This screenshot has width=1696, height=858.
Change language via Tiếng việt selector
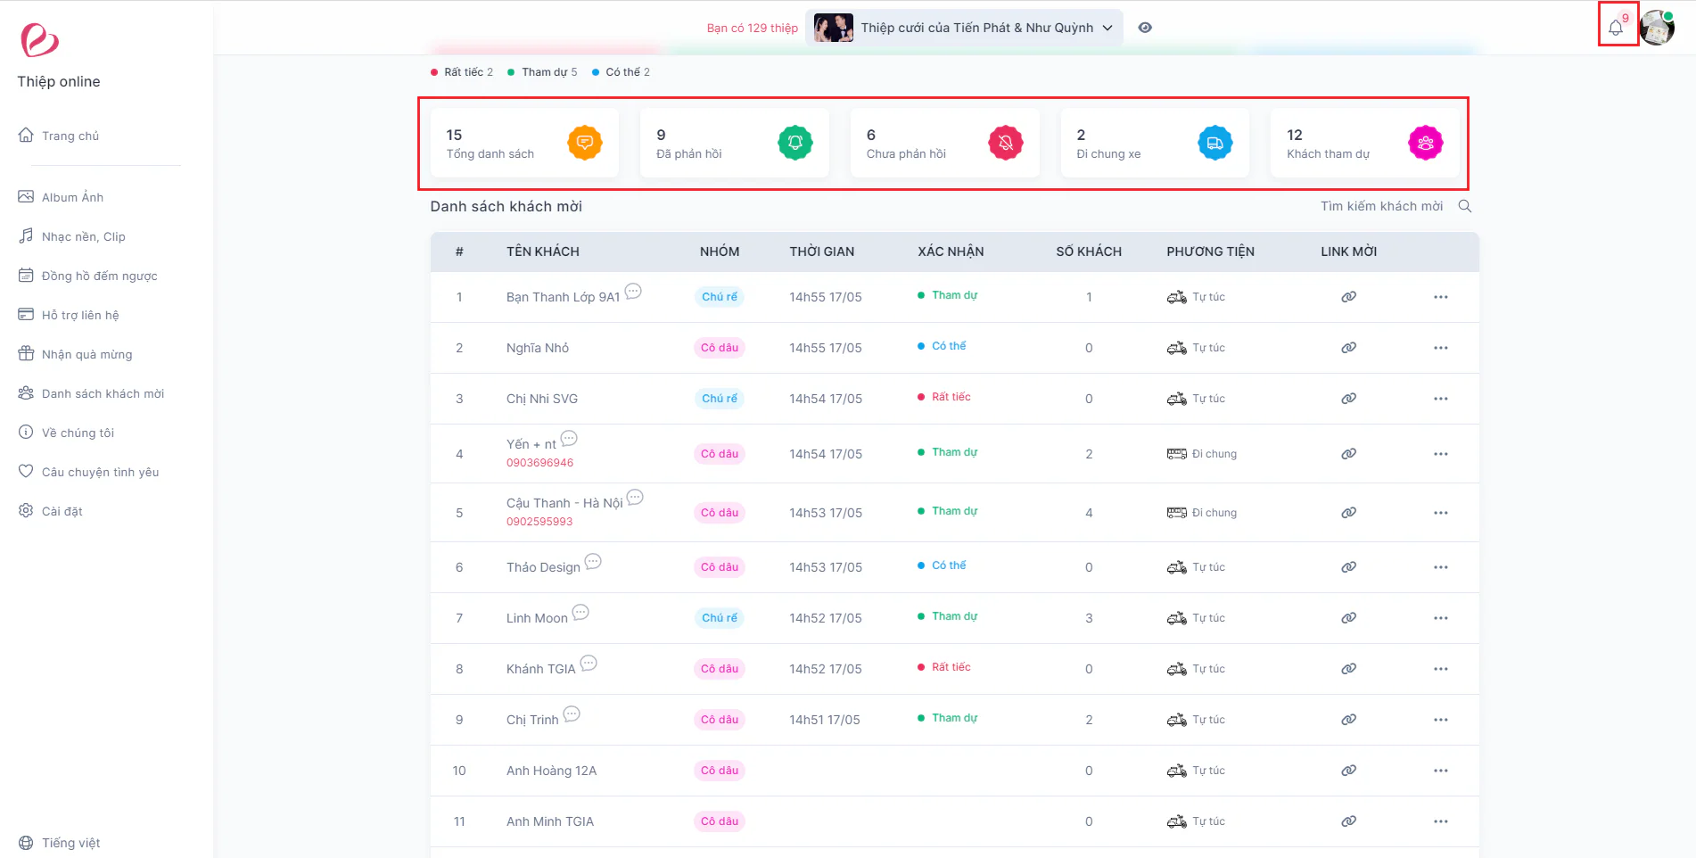pos(59,843)
